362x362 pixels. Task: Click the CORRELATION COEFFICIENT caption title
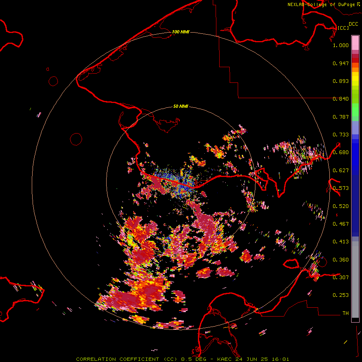117,359
